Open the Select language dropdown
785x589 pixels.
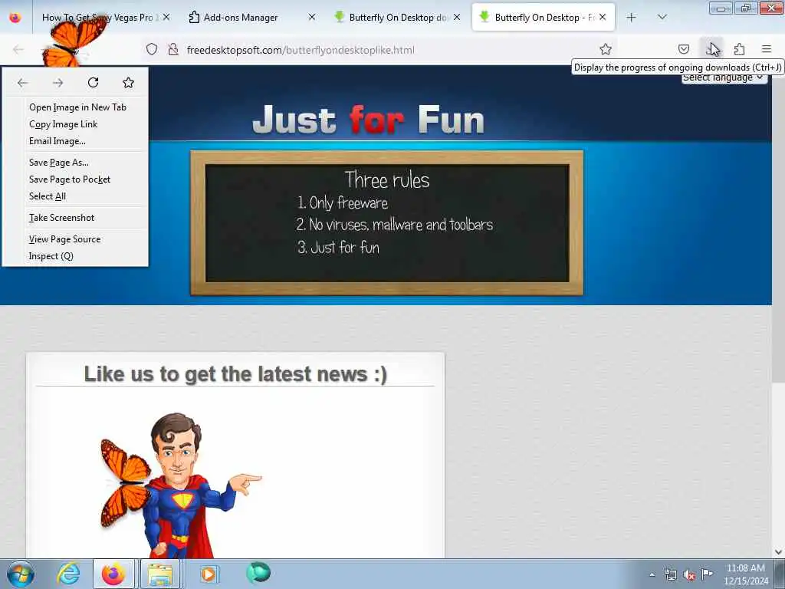[x=724, y=79]
